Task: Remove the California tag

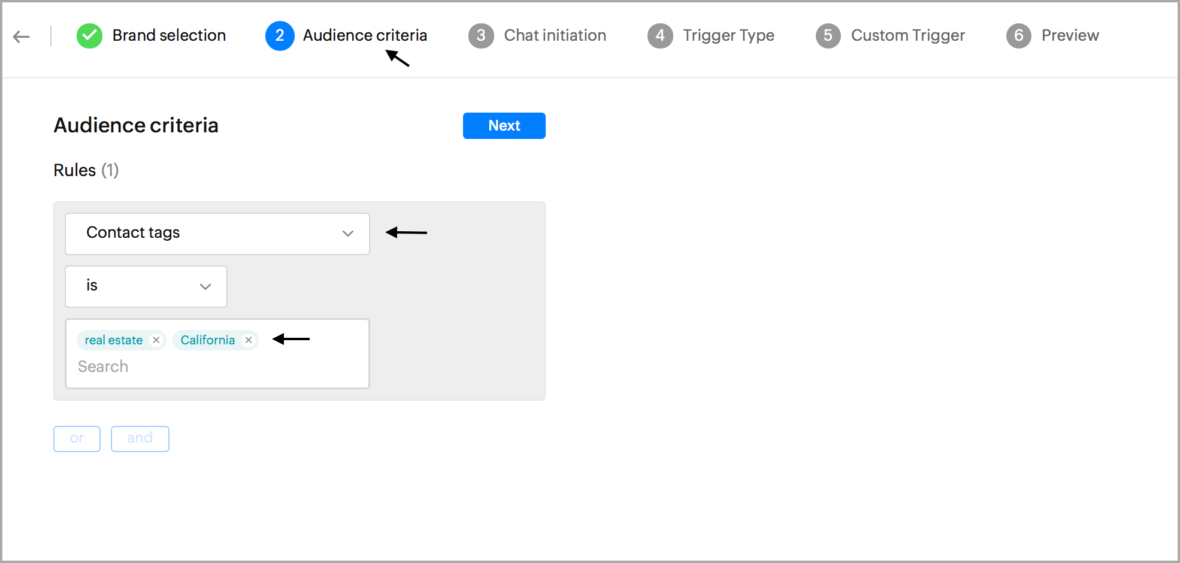Action: [x=249, y=340]
